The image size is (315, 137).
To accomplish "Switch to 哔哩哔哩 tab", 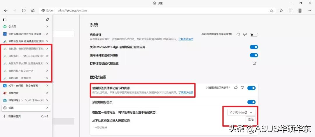I will 26,100.
